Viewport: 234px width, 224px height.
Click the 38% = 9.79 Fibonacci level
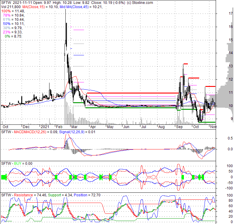[13, 28]
